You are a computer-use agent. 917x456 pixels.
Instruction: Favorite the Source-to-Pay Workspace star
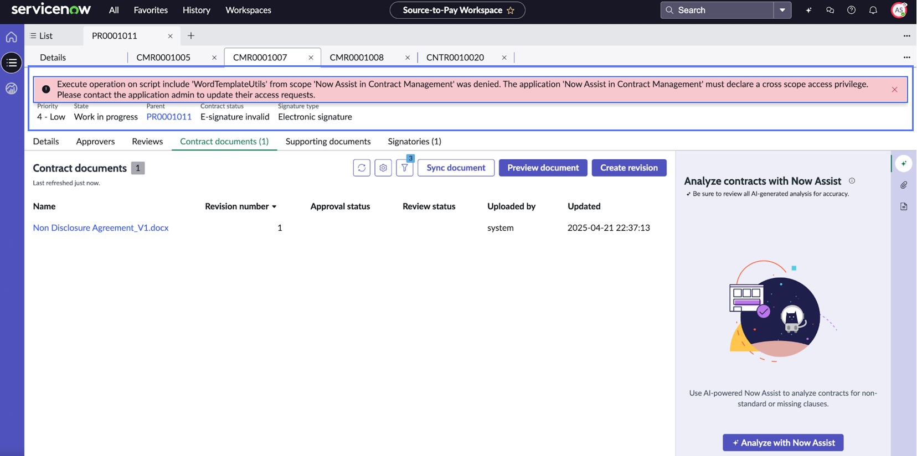tap(511, 10)
